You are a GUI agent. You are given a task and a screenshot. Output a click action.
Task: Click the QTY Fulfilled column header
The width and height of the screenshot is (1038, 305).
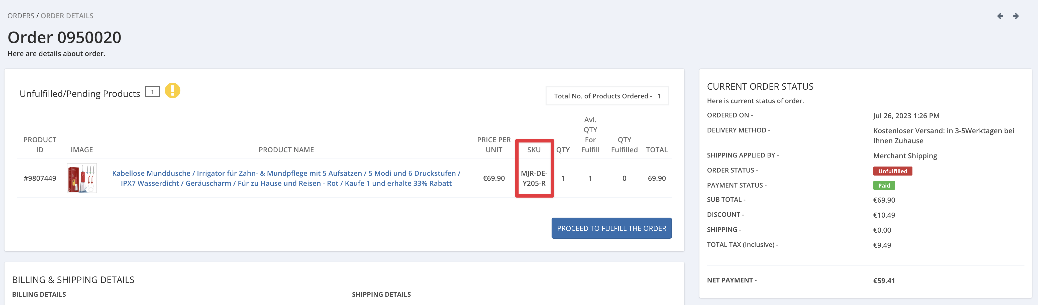pyautogui.click(x=624, y=145)
